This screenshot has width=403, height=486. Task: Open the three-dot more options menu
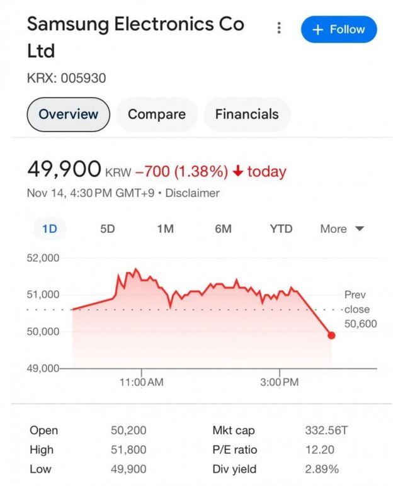(279, 29)
